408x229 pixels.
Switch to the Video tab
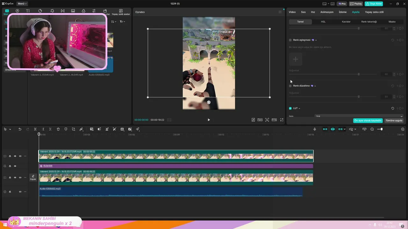pyautogui.click(x=292, y=12)
